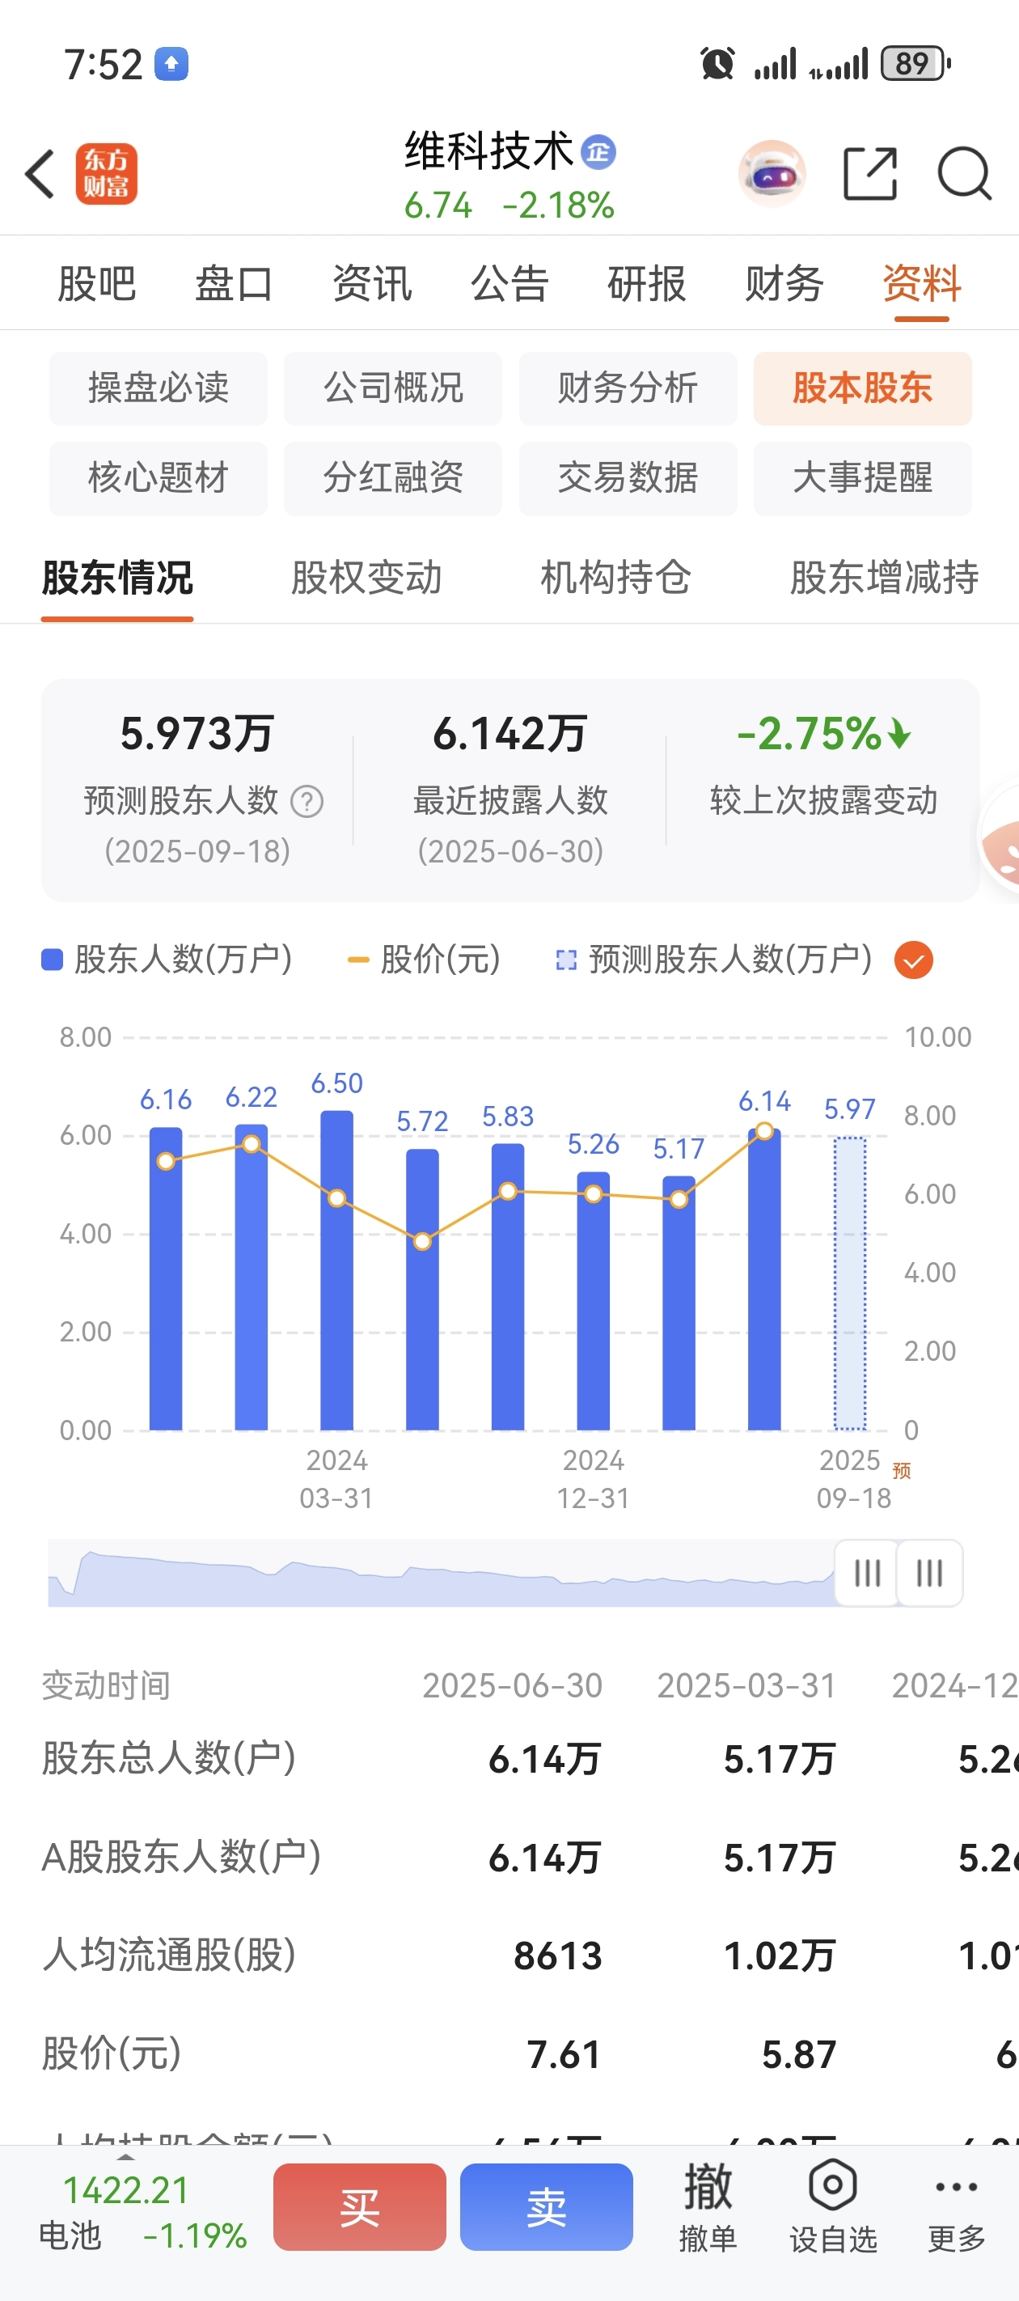
Task: Open 分红融资 section
Action: [x=393, y=479]
